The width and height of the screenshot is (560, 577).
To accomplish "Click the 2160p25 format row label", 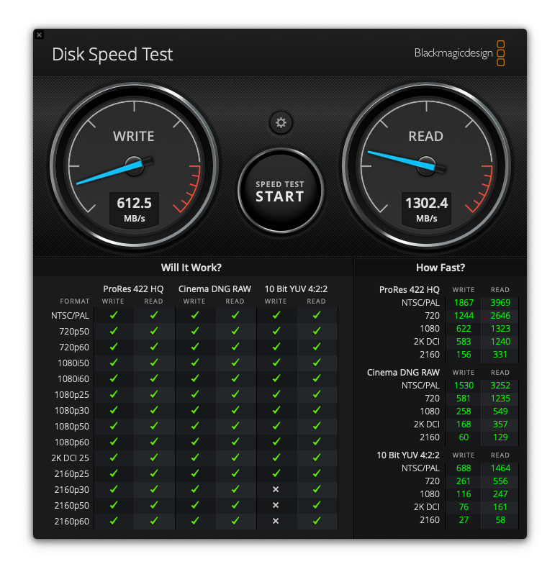I will [72, 474].
